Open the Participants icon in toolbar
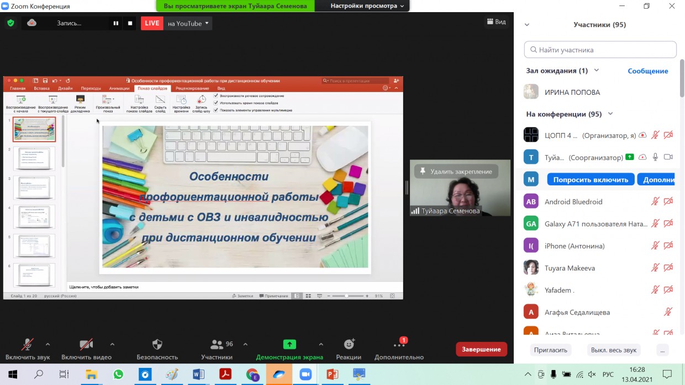Image resolution: width=685 pixels, height=385 pixels. tap(217, 345)
